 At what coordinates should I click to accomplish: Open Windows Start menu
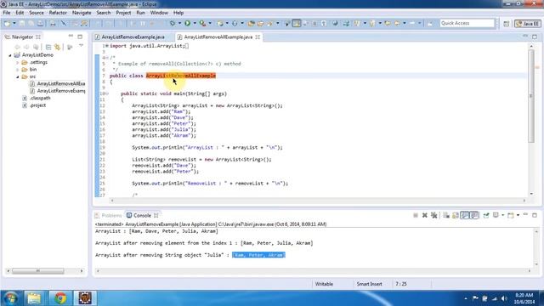pos(11,298)
